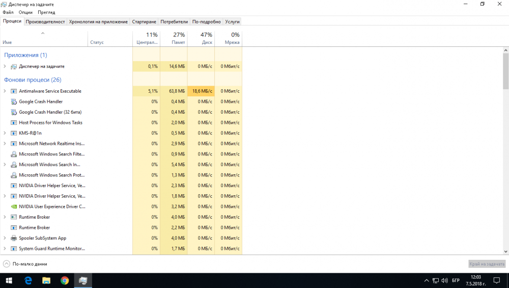This screenshot has height=288, width=509.
Task: Expand the System Guard Runtime Monitor row
Action: (5, 248)
